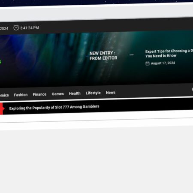Click the red breaking-news ticker badge
193x193 pixels.
click(2, 109)
